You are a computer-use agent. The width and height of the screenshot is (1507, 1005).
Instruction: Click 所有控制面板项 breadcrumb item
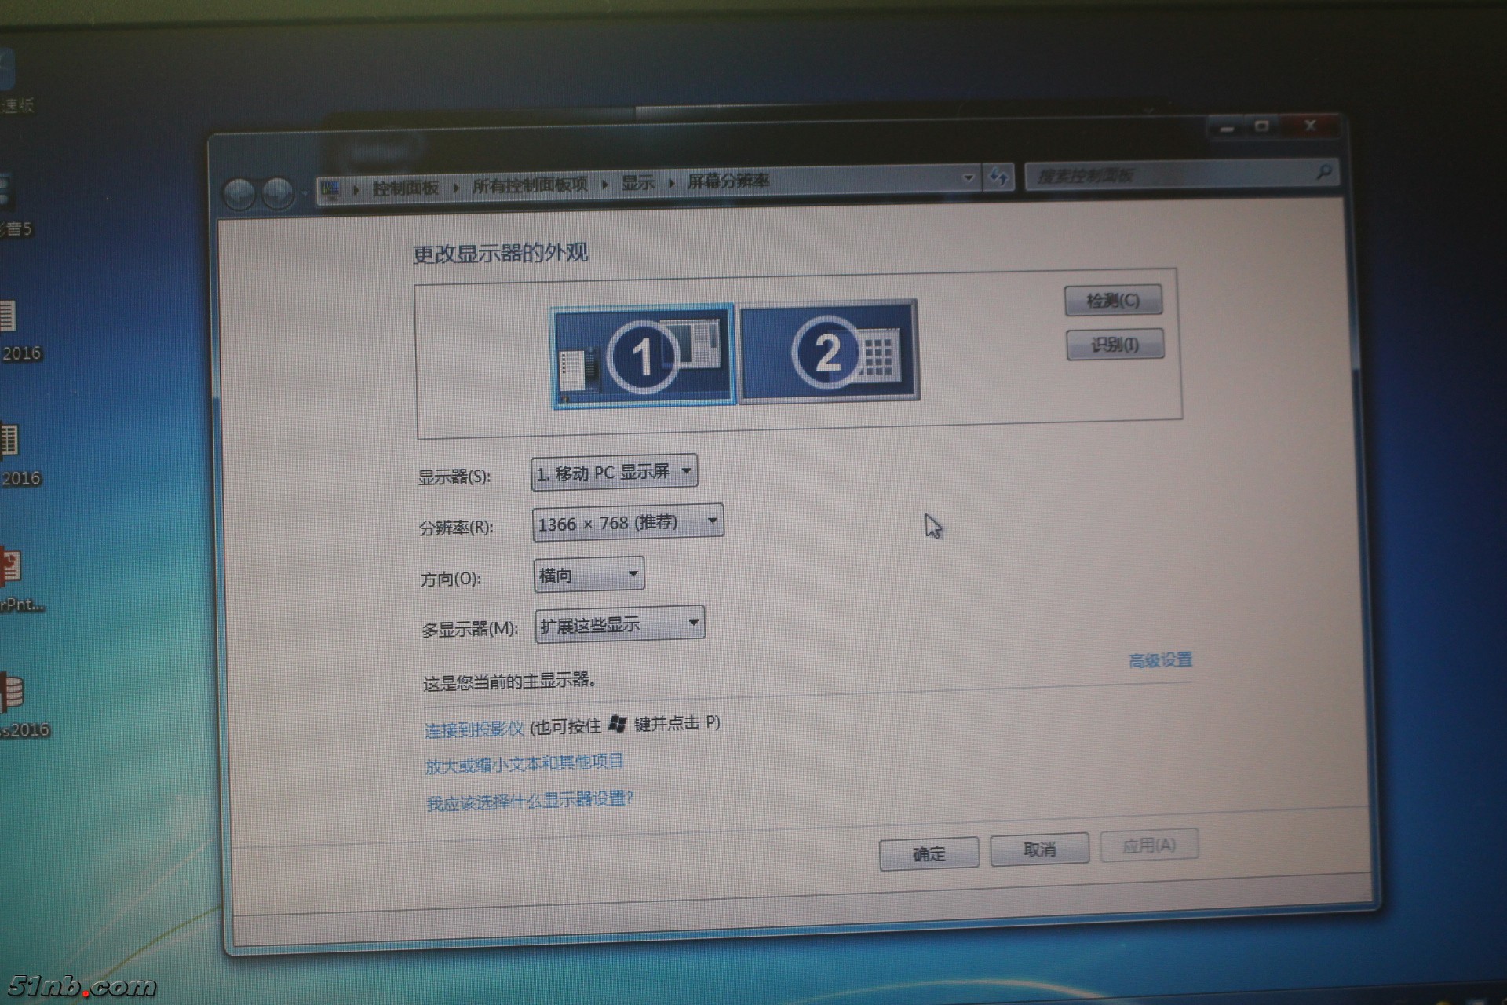(x=530, y=185)
